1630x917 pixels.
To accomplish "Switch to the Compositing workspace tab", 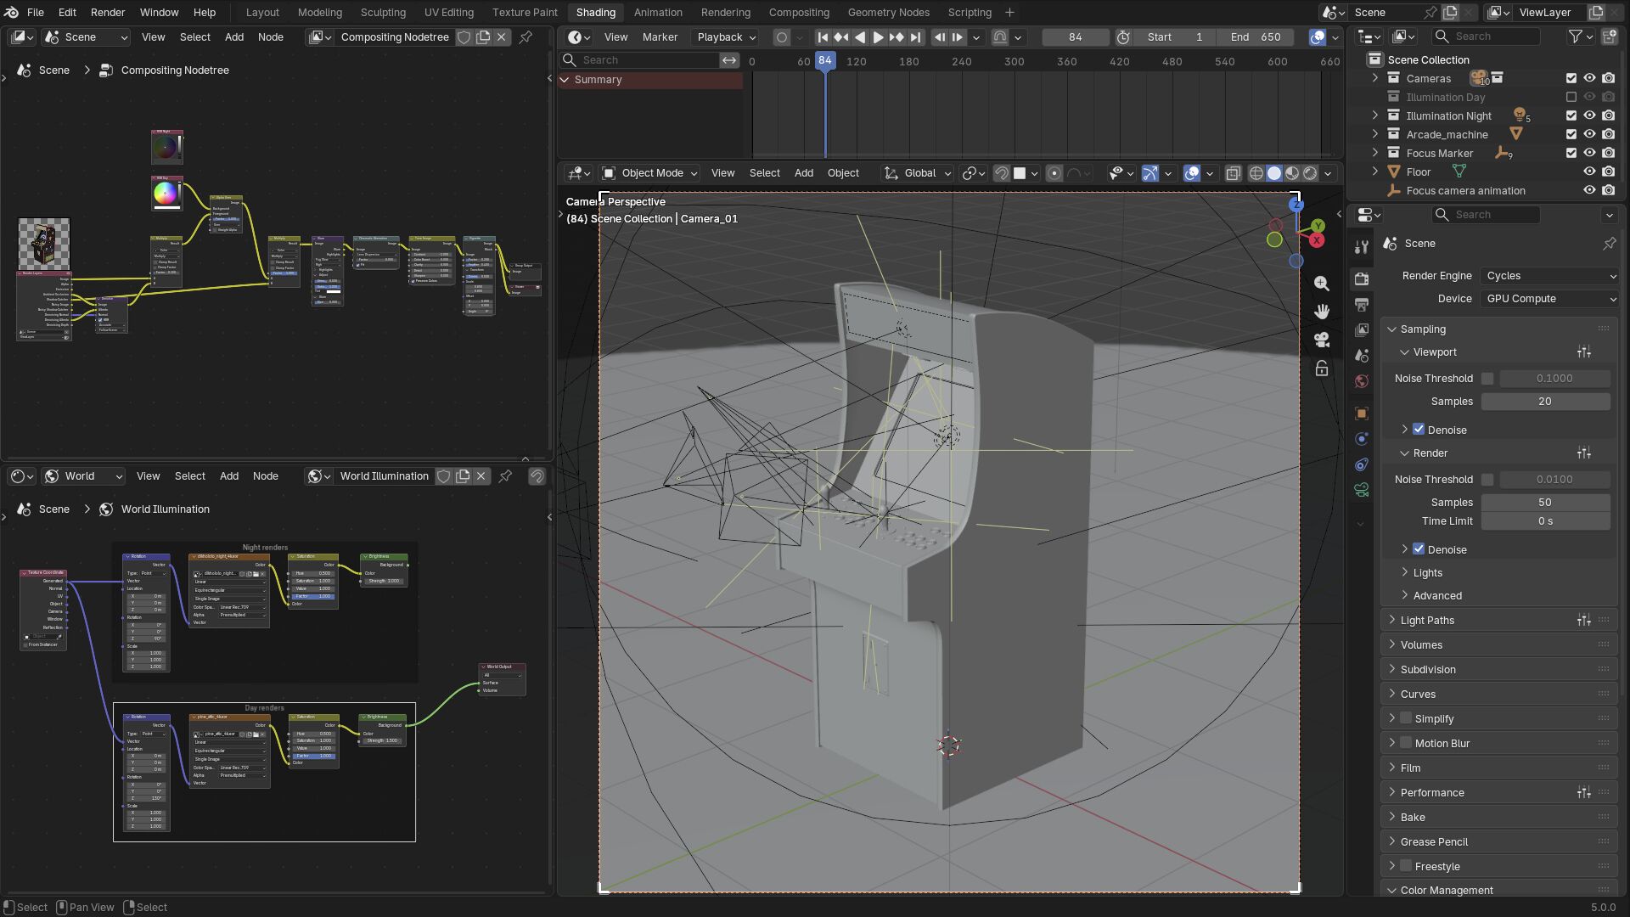I will (798, 13).
